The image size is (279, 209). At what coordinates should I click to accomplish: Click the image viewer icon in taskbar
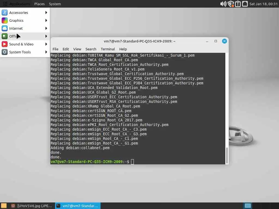point(13,206)
